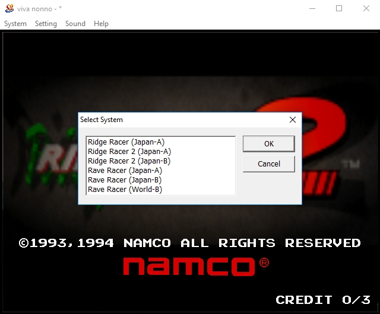This screenshot has width=380, height=314.
Task: Minimize the viva nonno window
Action: (x=312, y=8)
